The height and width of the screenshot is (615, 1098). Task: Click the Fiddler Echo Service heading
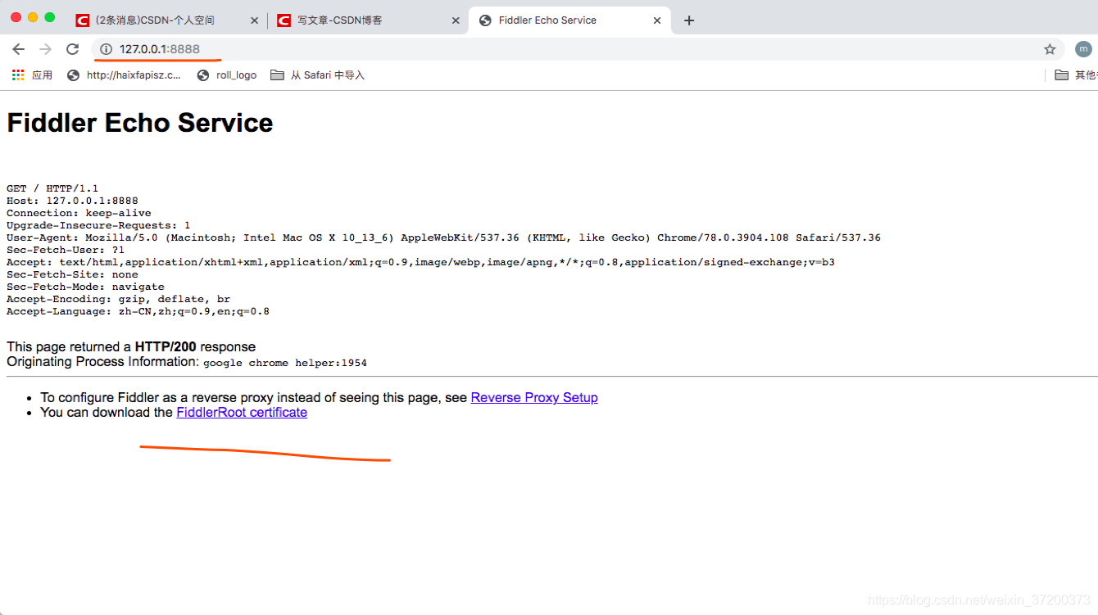pyautogui.click(x=140, y=123)
